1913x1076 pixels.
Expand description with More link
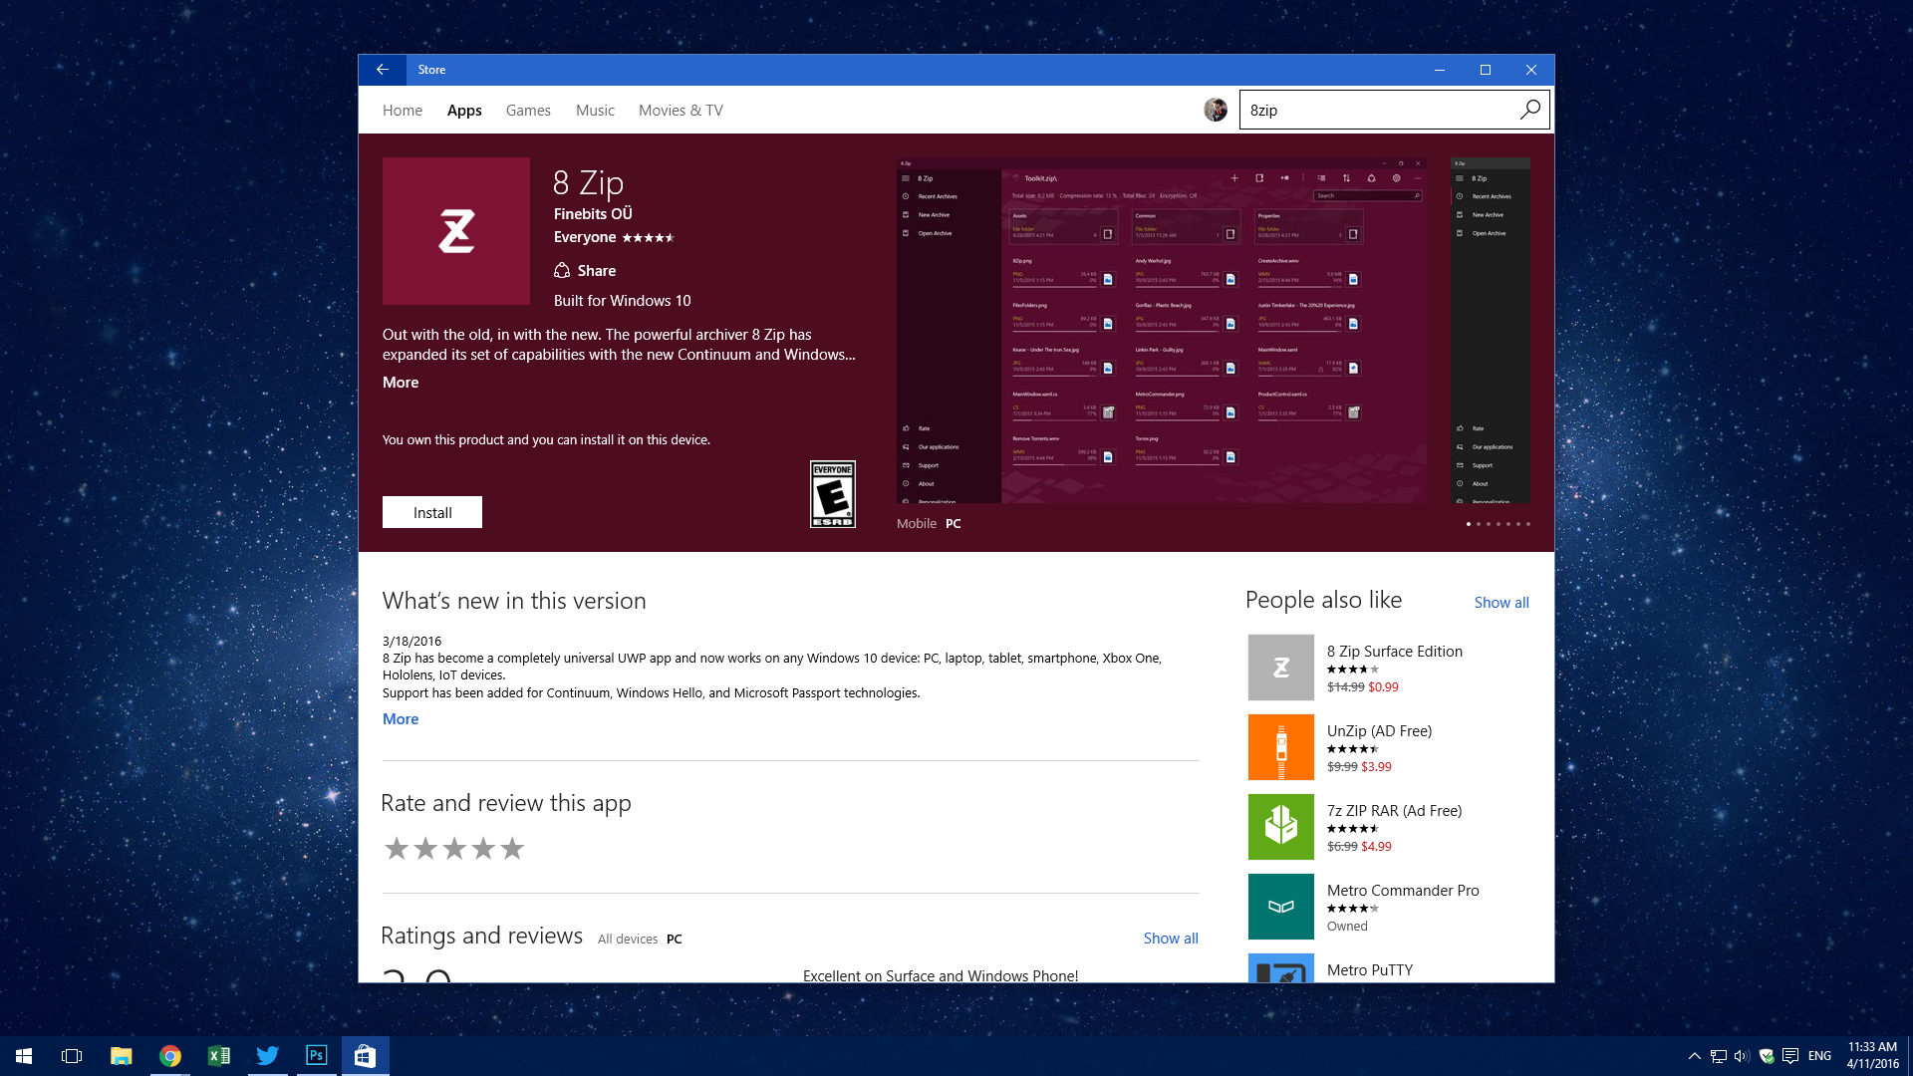[x=401, y=383]
